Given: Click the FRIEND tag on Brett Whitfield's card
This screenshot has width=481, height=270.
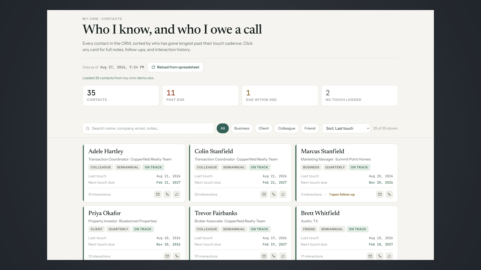Looking at the screenshot, I should [309, 229].
